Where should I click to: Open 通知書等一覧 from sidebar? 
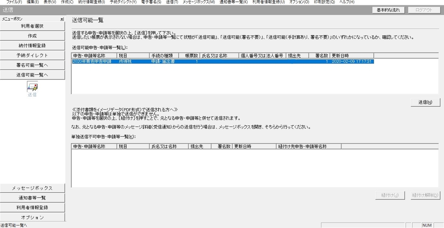point(32,198)
